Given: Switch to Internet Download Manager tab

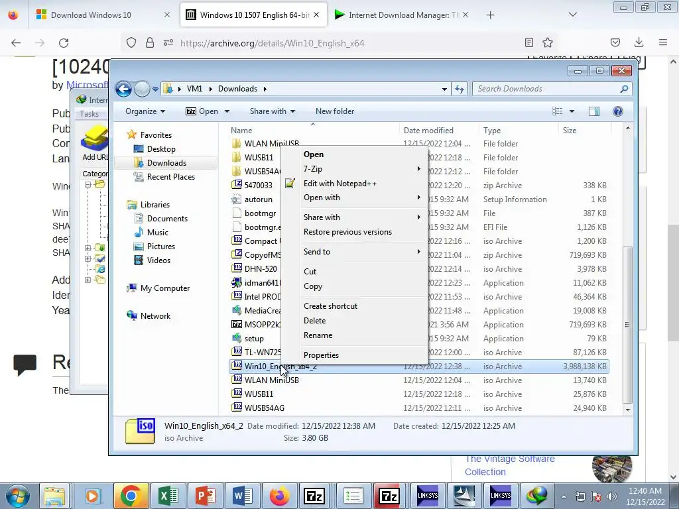Looking at the screenshot, I should [399, 15].
